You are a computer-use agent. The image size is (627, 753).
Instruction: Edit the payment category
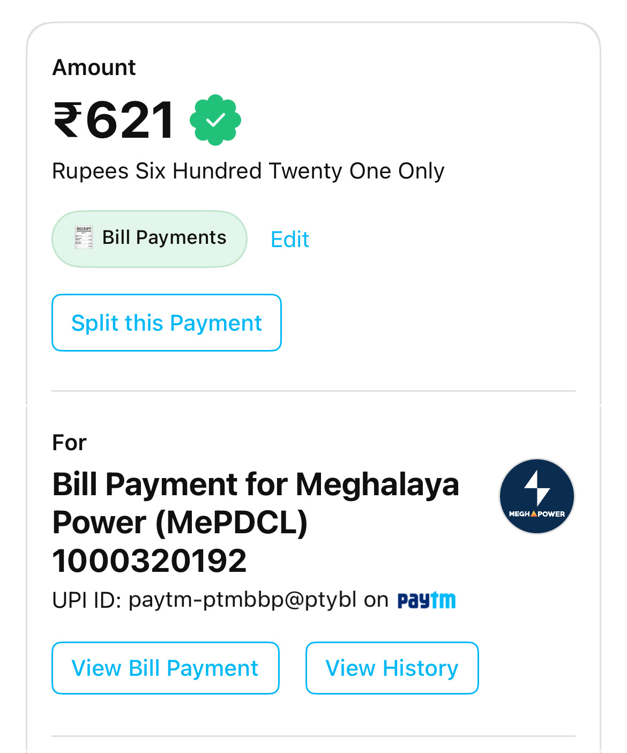click(x=290, y=240)
